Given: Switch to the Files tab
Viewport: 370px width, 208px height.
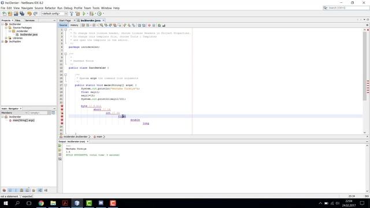Looking at the screenshot, I should click(18, 21).
